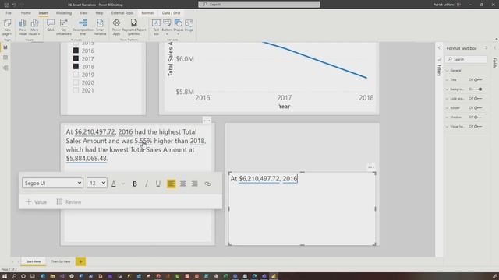The width and height of the screenshot is (499, 280).
Task: Apply bold formatting in text toolbar
Action: (x=135, y=184)
